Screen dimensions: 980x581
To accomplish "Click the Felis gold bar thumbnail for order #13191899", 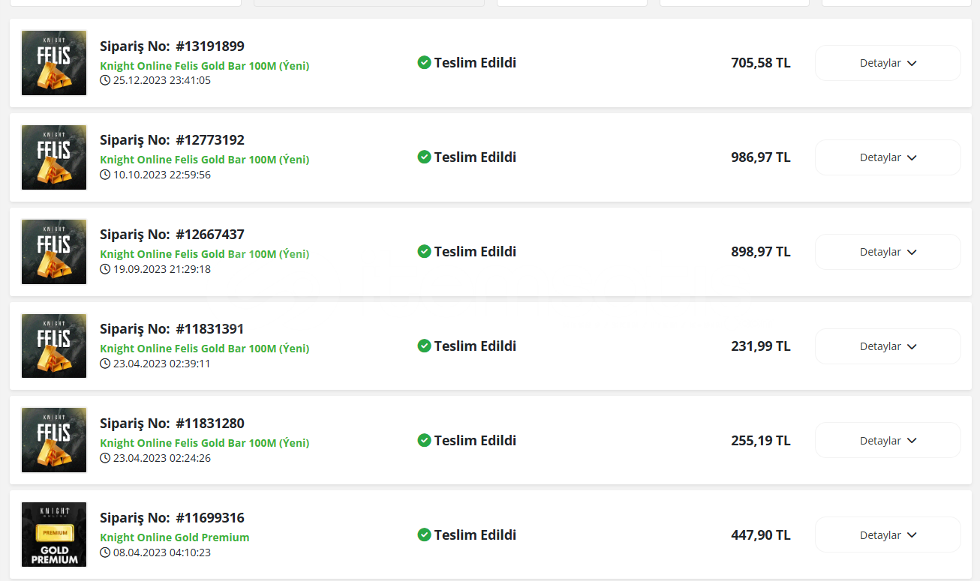I will [54, 63].
